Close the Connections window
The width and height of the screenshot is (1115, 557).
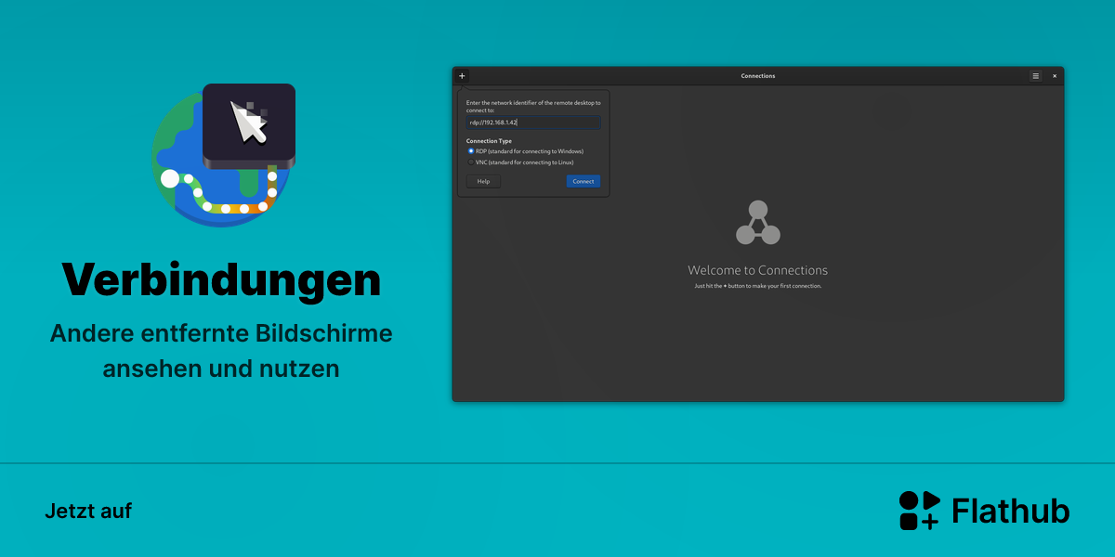[1055, 76]
